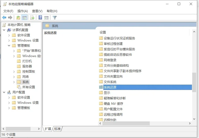Collapse the 计算机配置 node
This screenshot has width=199, height=138.
coord(4,30)
